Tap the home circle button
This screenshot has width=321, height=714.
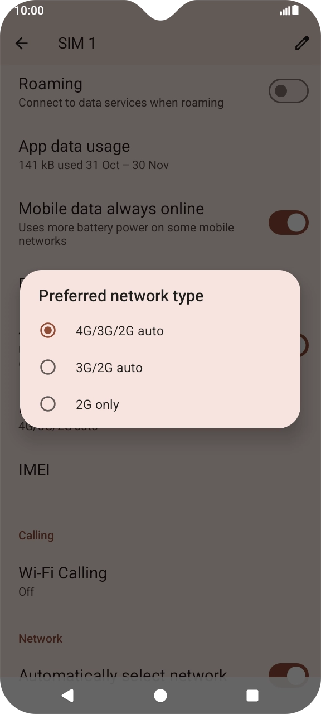pos(160,696)
